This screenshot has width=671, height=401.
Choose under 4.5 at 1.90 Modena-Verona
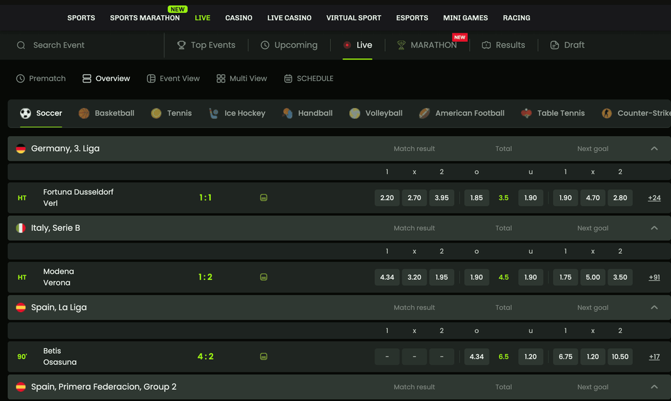(531, 277)
